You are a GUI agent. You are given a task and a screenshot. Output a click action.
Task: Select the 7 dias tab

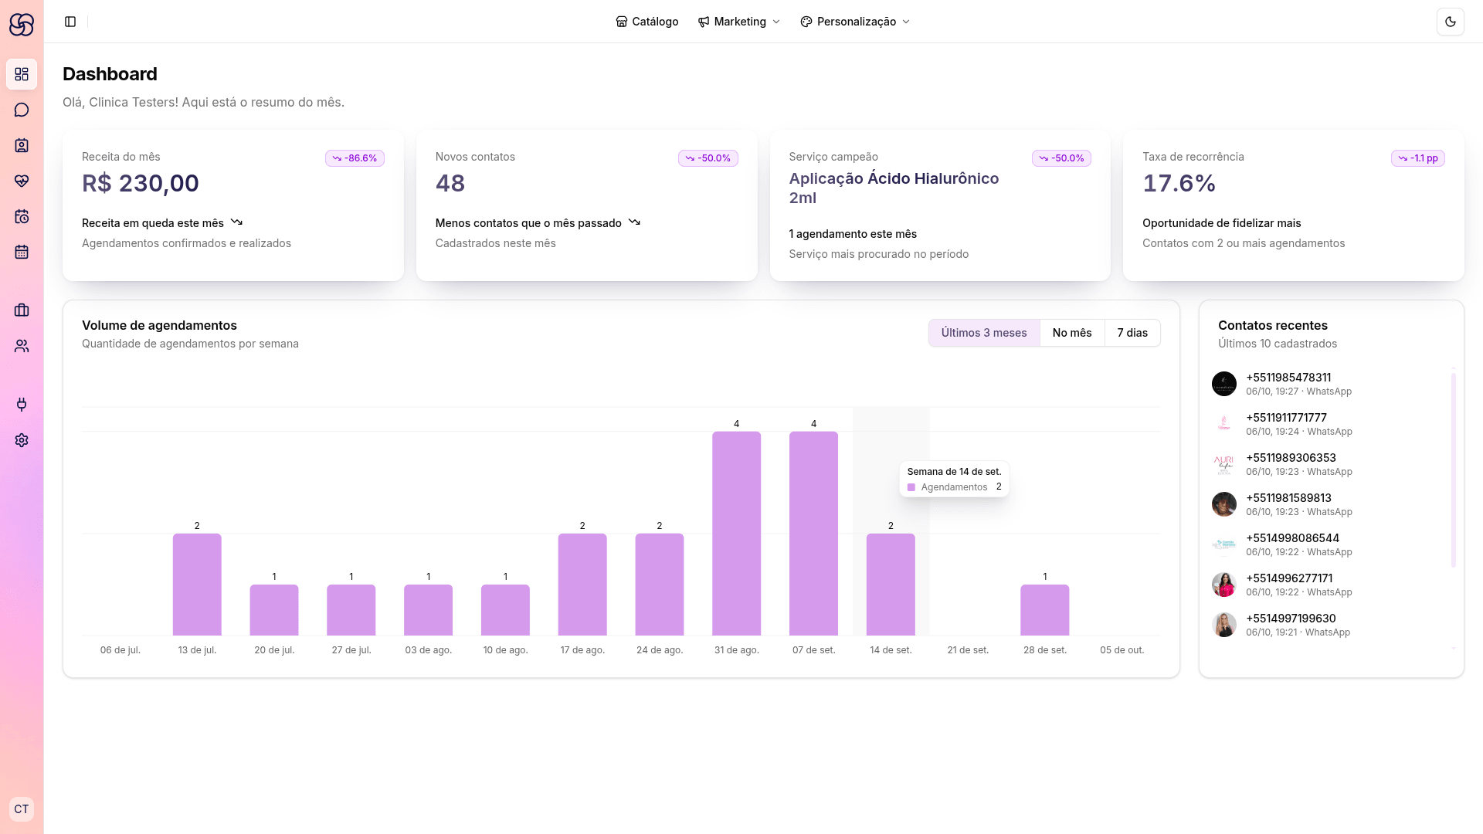click(1132, 333)
